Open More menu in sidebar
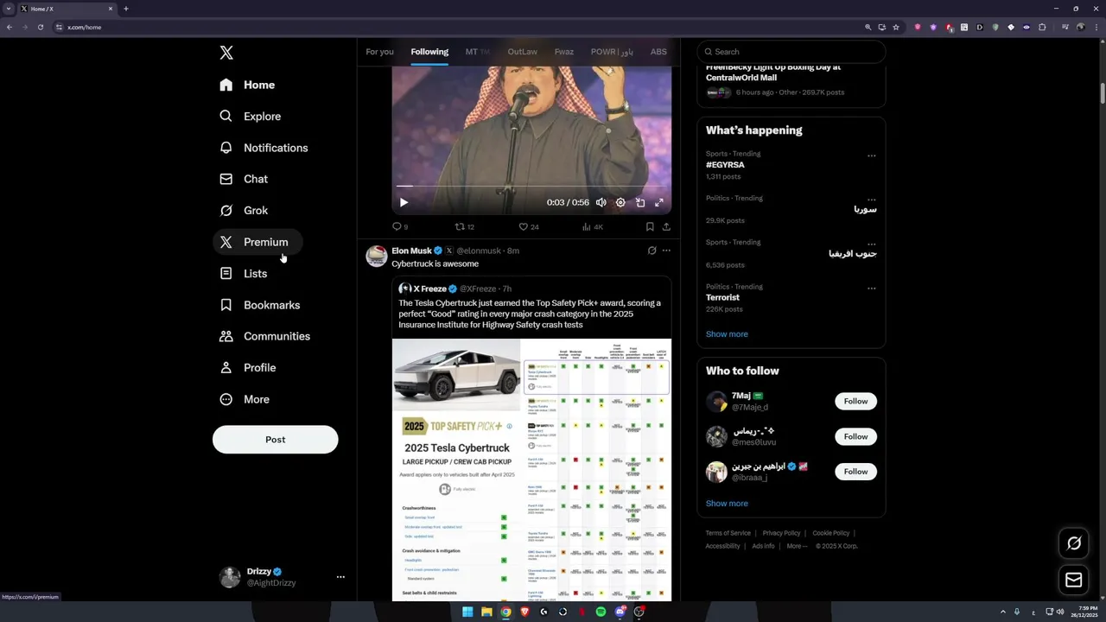1106x622 pixels. [245, 399]
